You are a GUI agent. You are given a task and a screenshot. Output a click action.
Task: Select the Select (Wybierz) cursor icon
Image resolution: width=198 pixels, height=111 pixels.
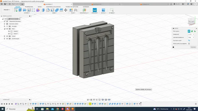coord(112,10)
